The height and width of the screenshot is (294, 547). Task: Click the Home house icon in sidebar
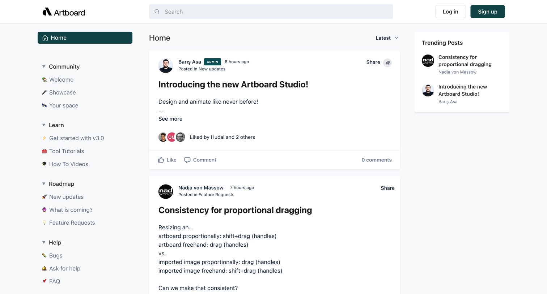[45, 38]
